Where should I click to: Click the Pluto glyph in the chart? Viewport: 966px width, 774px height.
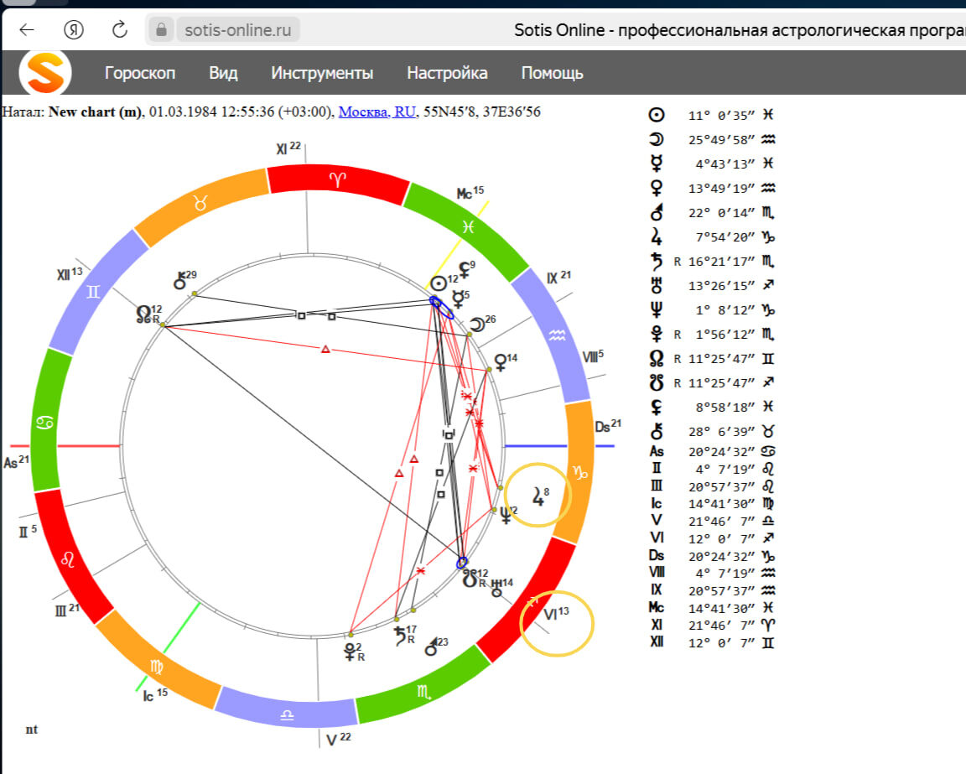pos(350,652)
